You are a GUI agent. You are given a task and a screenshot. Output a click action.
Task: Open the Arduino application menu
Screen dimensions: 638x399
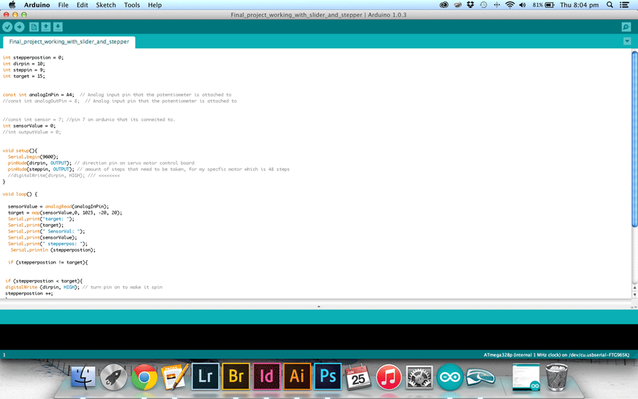[x=37, y=5]
